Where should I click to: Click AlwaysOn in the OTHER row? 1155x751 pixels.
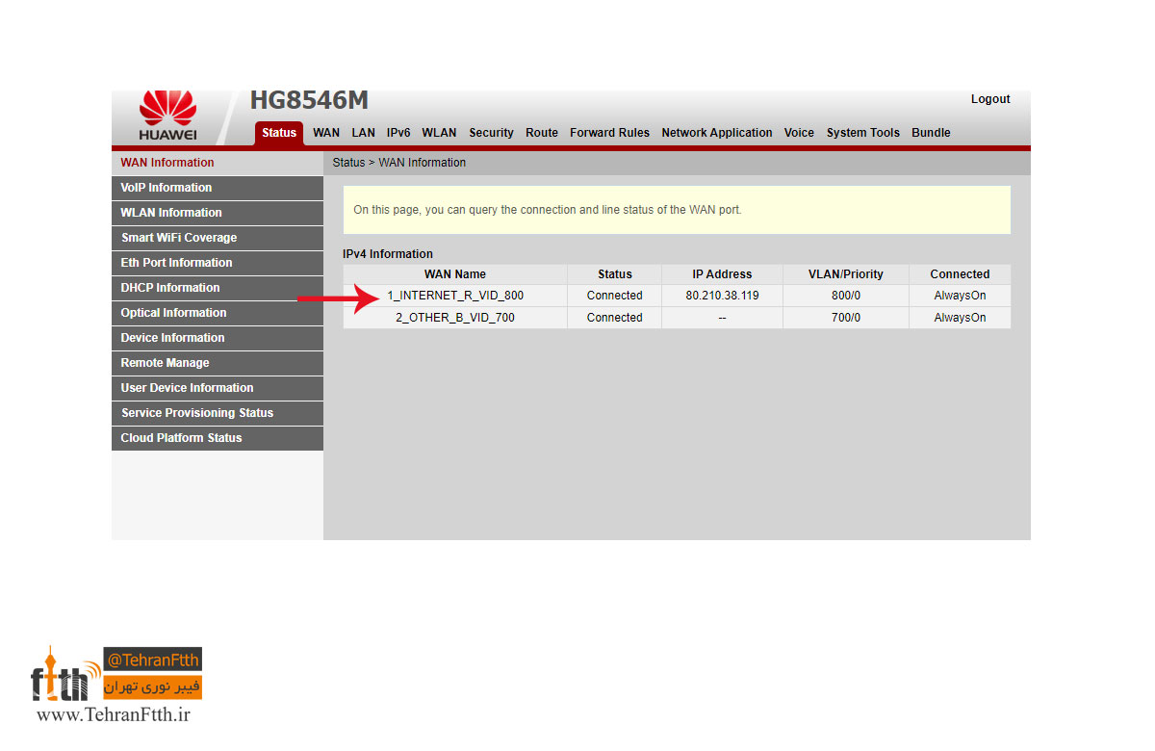960,318
